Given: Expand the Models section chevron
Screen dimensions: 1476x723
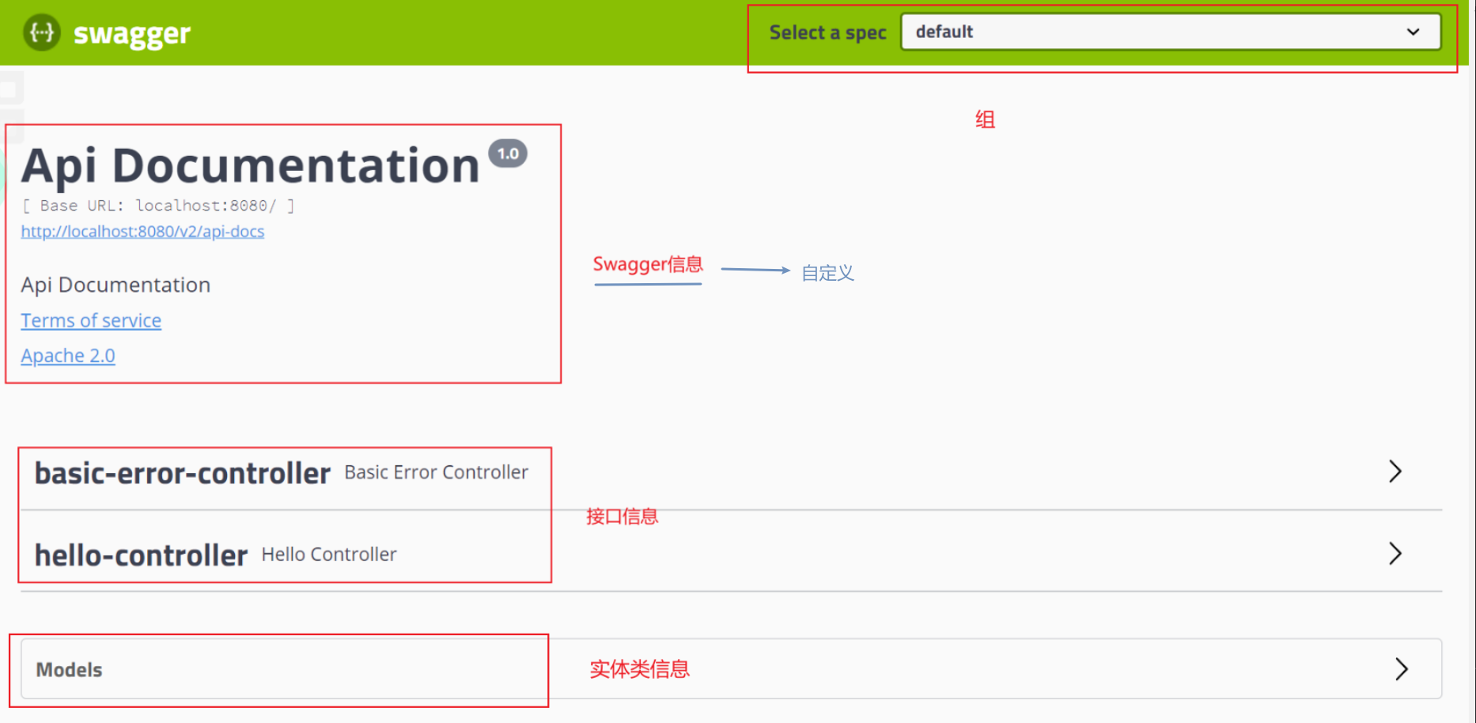Looking at the screenshot, I should (x=1402, y=668).
